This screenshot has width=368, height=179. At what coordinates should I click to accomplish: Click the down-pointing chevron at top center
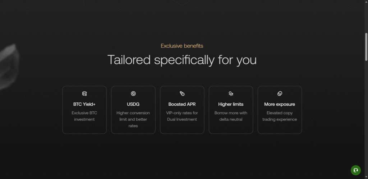pyautogui.click(x=182, y=3)
